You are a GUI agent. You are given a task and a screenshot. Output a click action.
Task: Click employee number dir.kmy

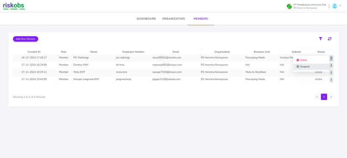click(120, 65)
